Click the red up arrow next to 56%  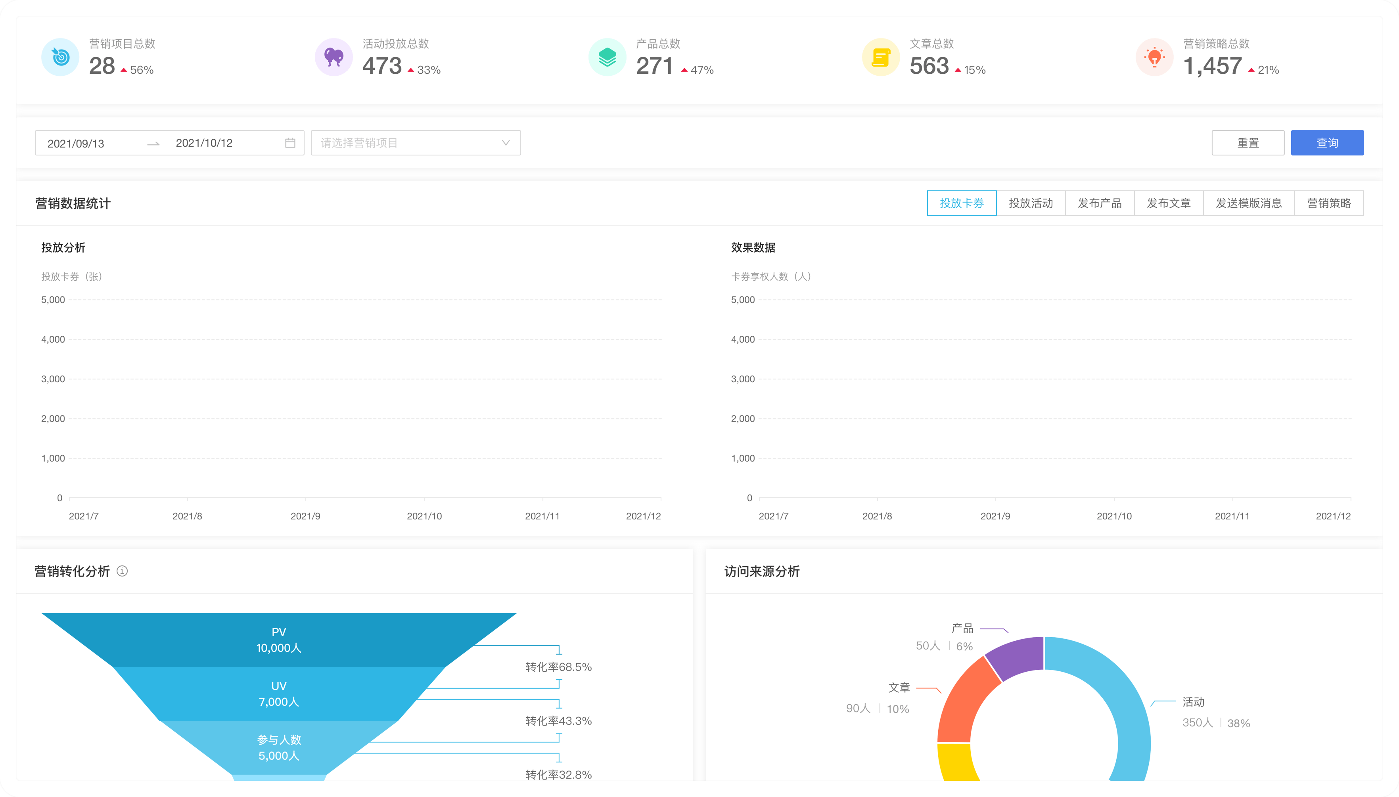pyautogui.click(x=124, y=70)
